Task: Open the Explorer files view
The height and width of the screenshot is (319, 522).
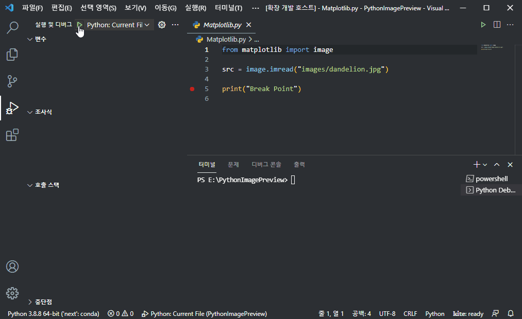Action: (x=12, y=55)
